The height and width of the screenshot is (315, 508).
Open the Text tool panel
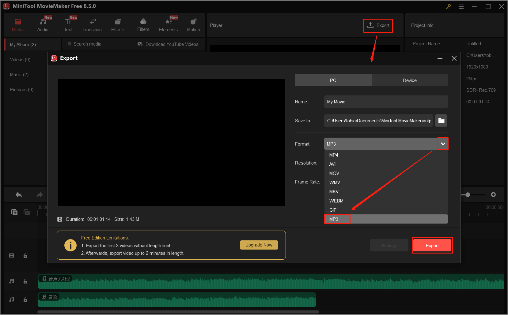[68, 24]
